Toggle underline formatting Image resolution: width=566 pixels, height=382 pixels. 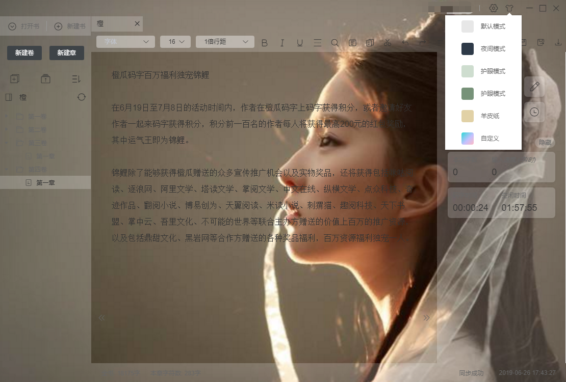pos(300,42)
